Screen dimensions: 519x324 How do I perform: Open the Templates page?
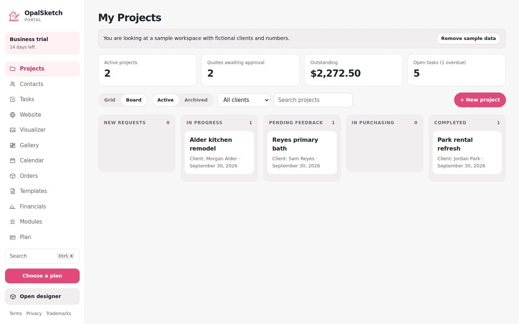click(42, 191)
